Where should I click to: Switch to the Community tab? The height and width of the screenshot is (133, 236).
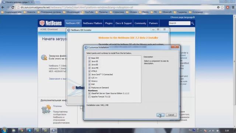pyautogui.click(x=140, y=23)
